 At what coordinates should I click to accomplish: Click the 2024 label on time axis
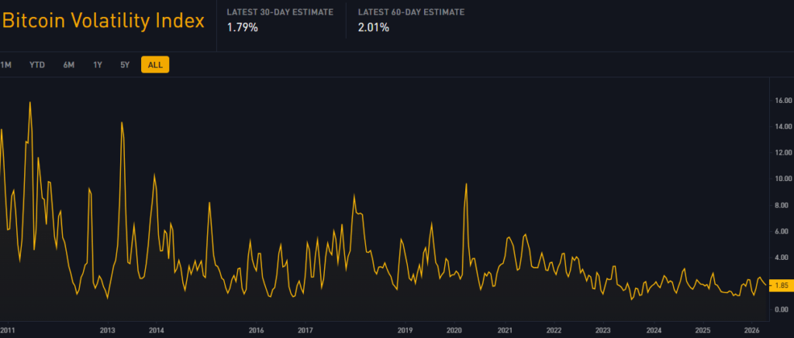(654, 329)
